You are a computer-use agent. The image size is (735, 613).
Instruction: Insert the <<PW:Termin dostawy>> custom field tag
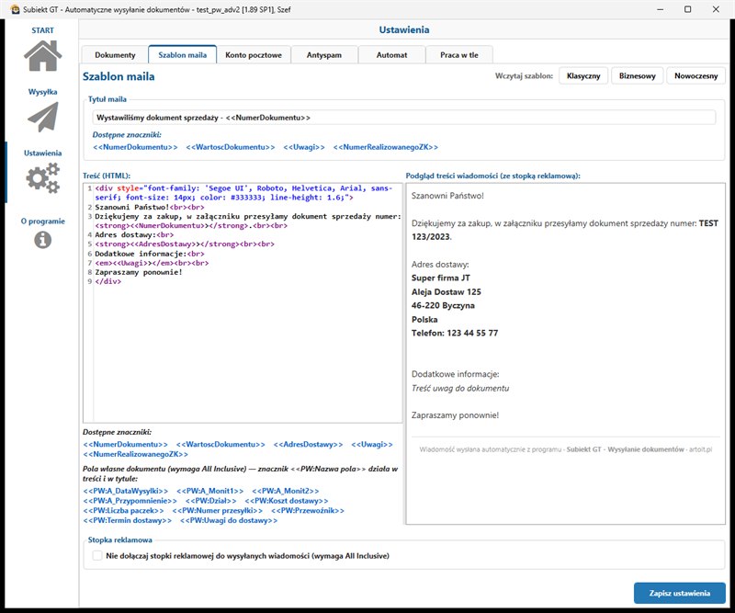click(128, 520)
